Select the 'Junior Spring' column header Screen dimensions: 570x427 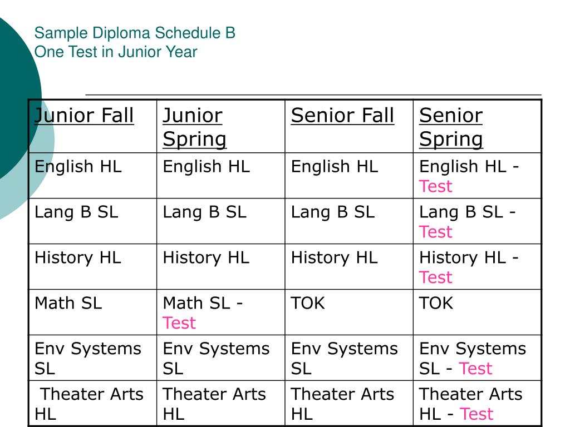click(x=194, y=127)
